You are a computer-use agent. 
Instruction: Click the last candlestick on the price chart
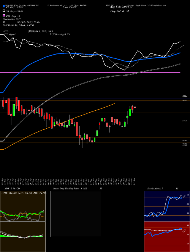click(x=135, y=107)
